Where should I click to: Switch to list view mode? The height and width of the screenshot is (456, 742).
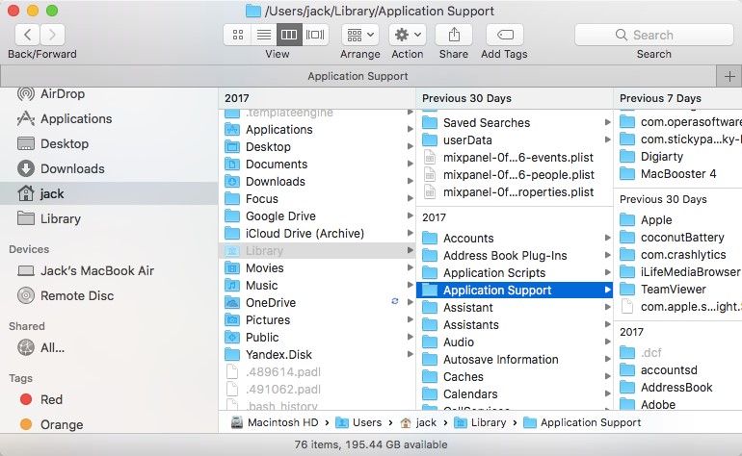point(263,35)
